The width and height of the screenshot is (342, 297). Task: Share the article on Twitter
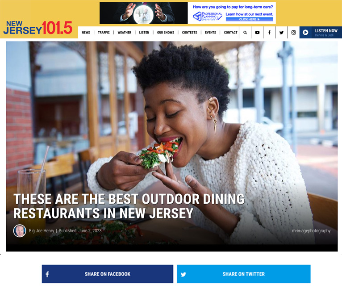pyautogui.click(x=244, y=274)
